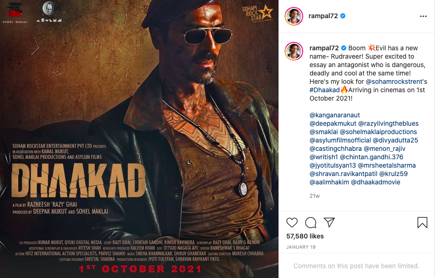Open rampal72 username in caption
The height and width of the screenshot is (278, 435).
(324, 48)
